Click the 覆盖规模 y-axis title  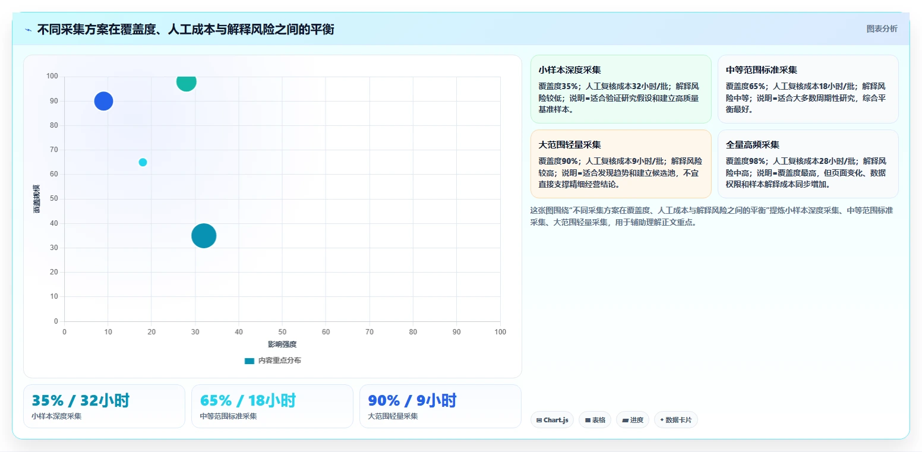coord(37,199)
